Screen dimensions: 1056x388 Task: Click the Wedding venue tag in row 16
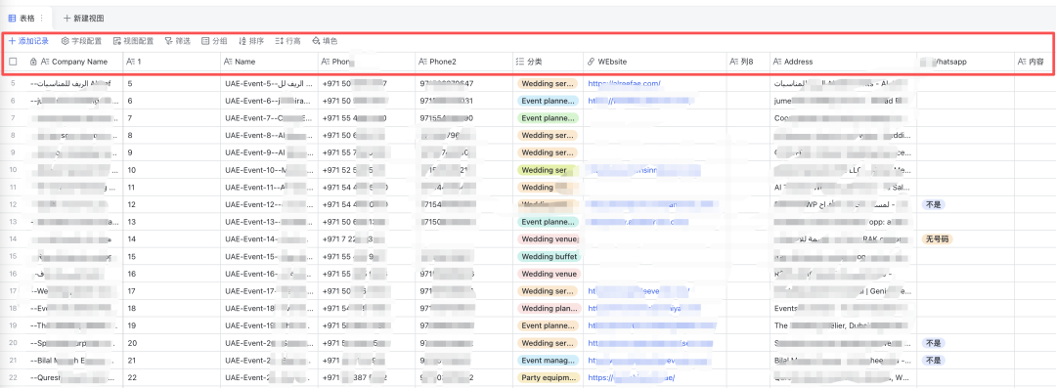(x=549, y=275)
